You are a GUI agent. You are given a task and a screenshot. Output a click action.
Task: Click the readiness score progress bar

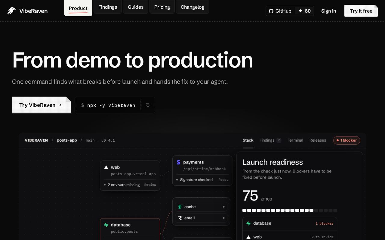[x=290, y=210]
